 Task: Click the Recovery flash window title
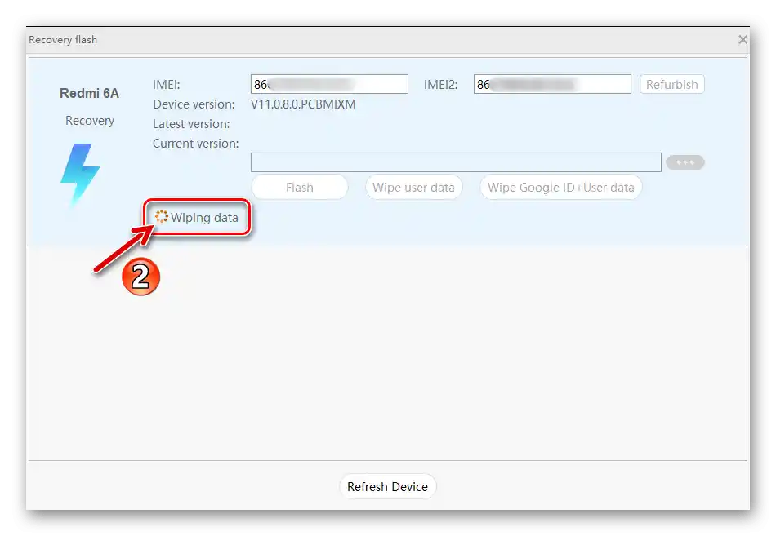pyautogui.click(x=63, y=39)
